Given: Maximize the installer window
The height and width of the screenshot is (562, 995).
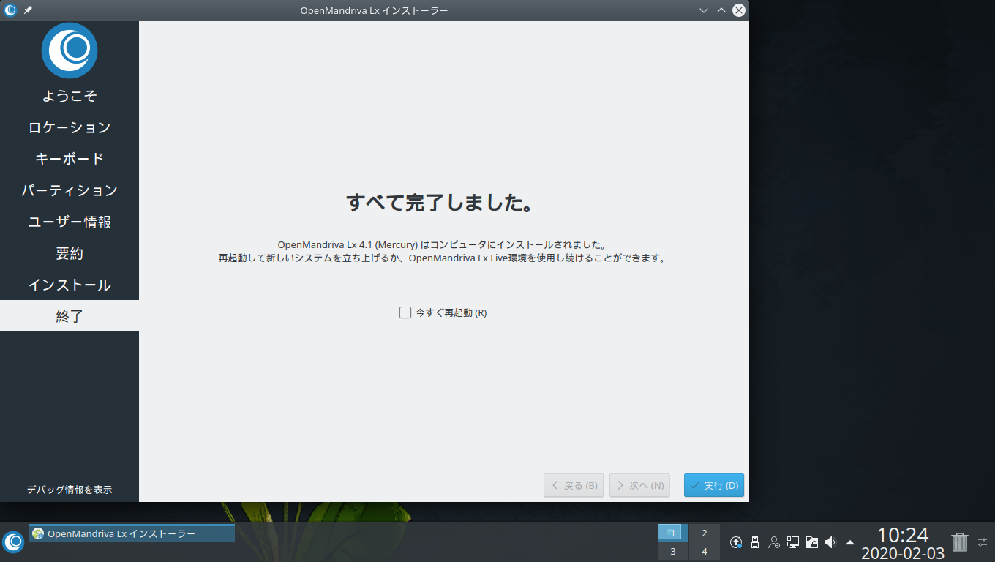Looking at the screenshot, I should pos(721,10).
